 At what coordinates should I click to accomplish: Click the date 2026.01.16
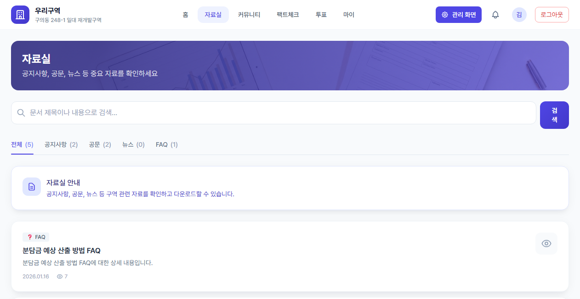pyautogui.click(x=36, y=277)
